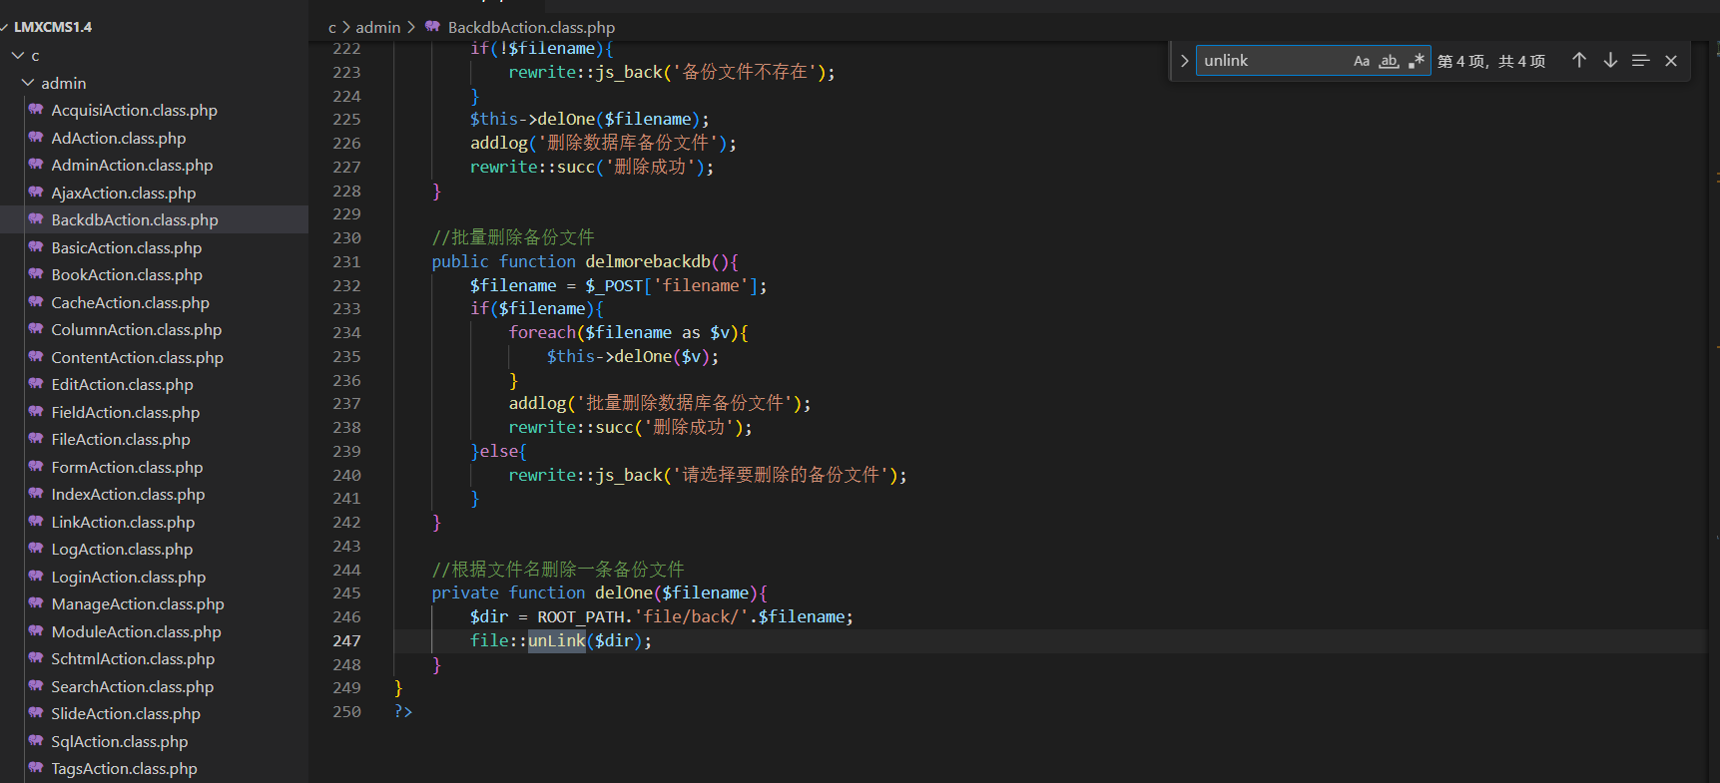The width and height of the screenshot is (1720, 783).
Task: Go to previous unlink match
Action: point(1579,61)
